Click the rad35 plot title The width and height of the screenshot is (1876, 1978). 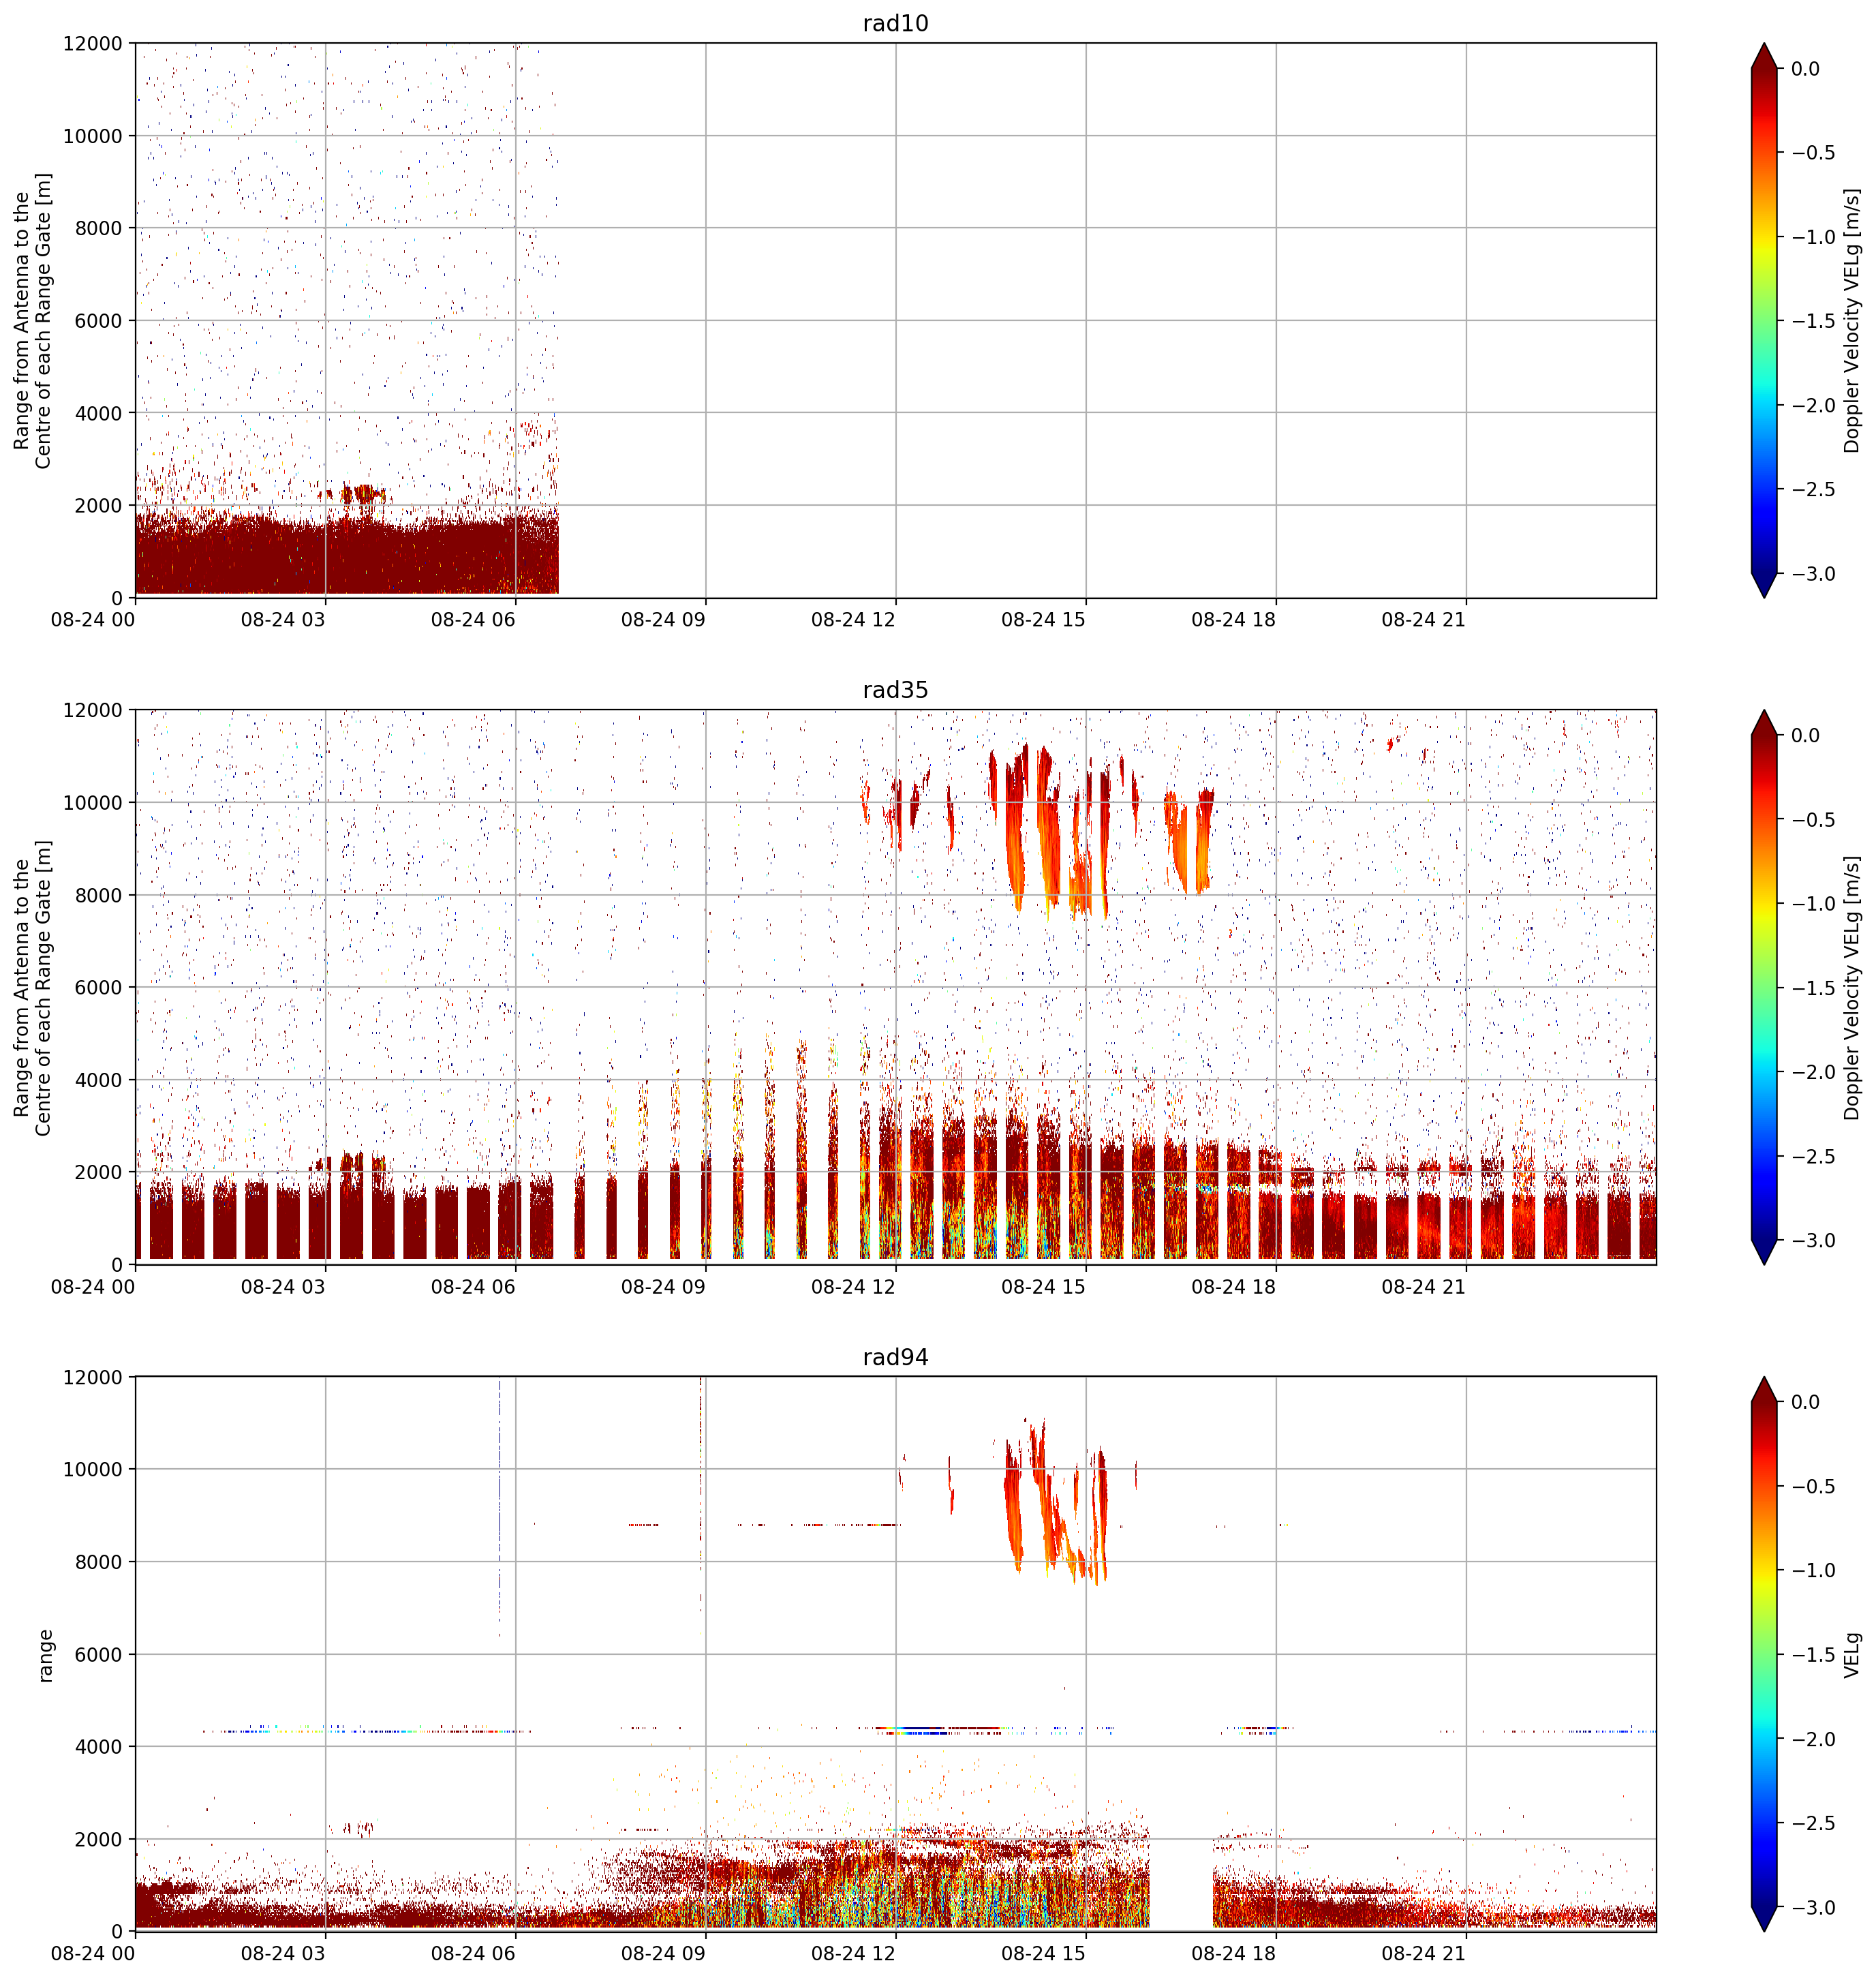895,690
